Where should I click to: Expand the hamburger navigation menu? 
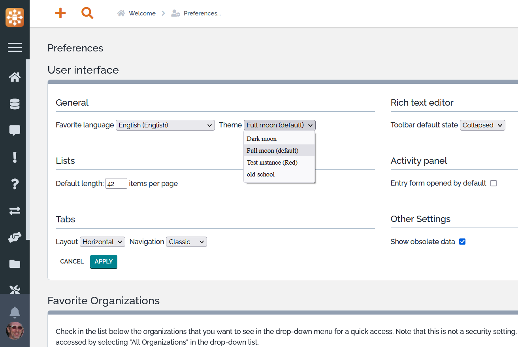(x=15, y=47)
